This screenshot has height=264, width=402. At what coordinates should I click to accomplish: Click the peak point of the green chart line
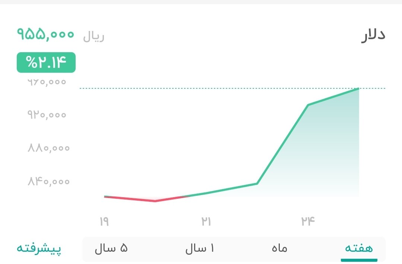pos(358,89)
